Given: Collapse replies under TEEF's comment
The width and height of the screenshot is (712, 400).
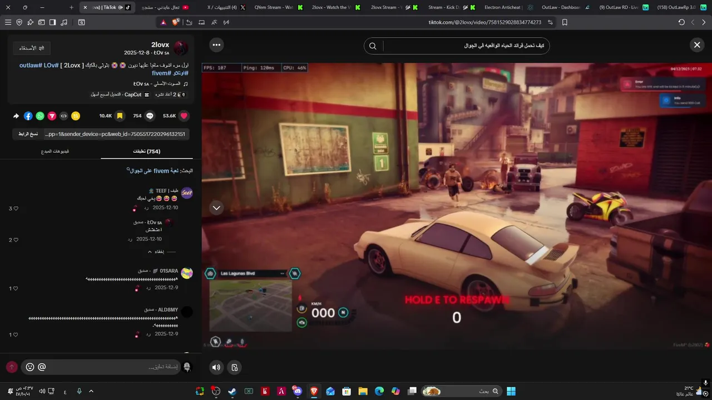Looking at the screenshot, I should coord(157,252).
